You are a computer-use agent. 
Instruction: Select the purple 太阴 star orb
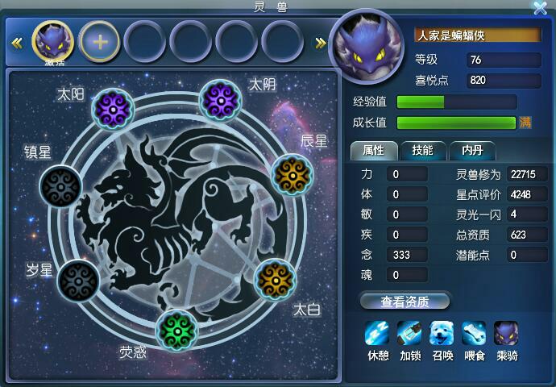[220, 101]
